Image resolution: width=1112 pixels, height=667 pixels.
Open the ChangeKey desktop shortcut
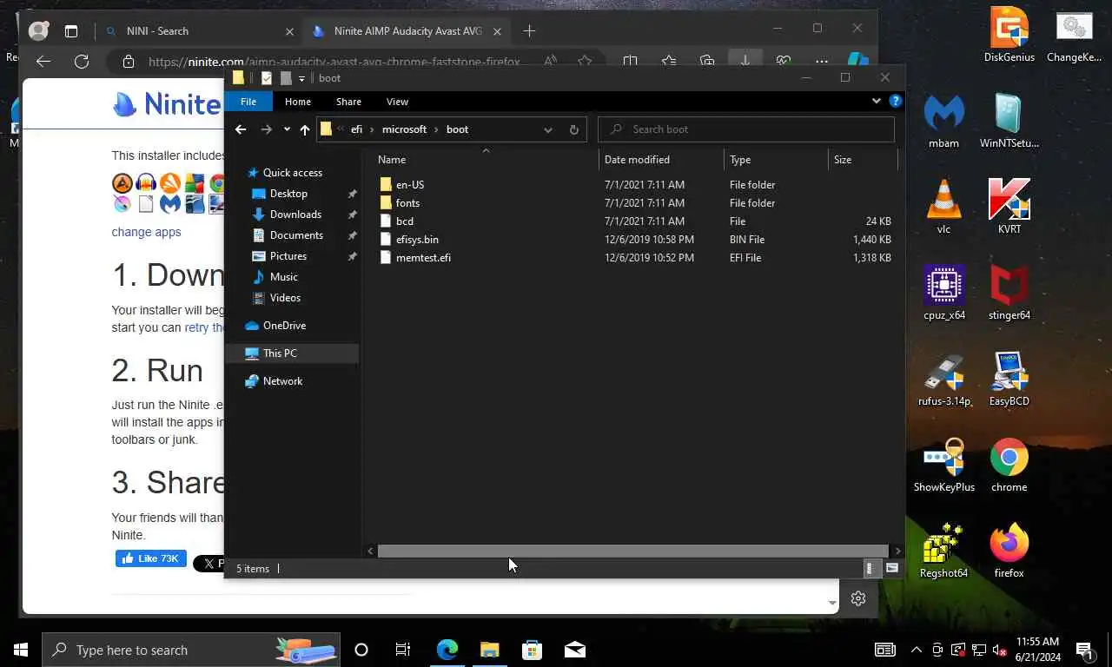pos(1074,35)
